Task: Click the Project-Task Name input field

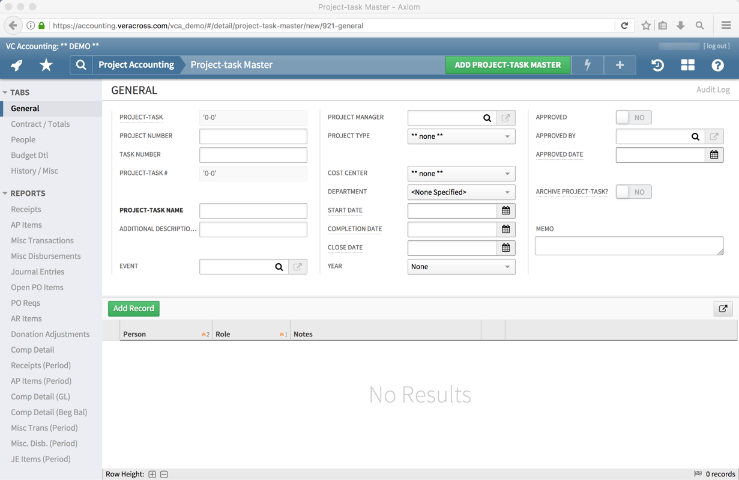Action: click(253, 211)
